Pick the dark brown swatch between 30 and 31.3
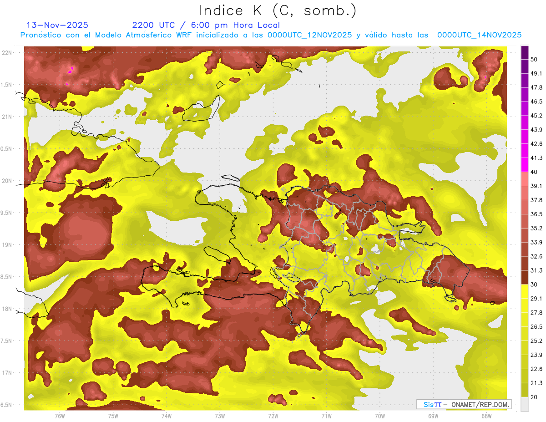 pyautogui.click(x=525, y=277)
